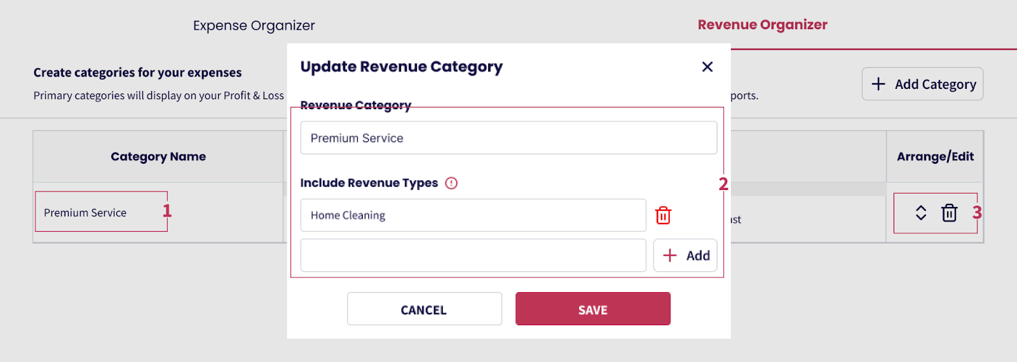1017x362 pixels.
Task: Click the Update Revenue Category dialog title
Action: pos(401,67)
